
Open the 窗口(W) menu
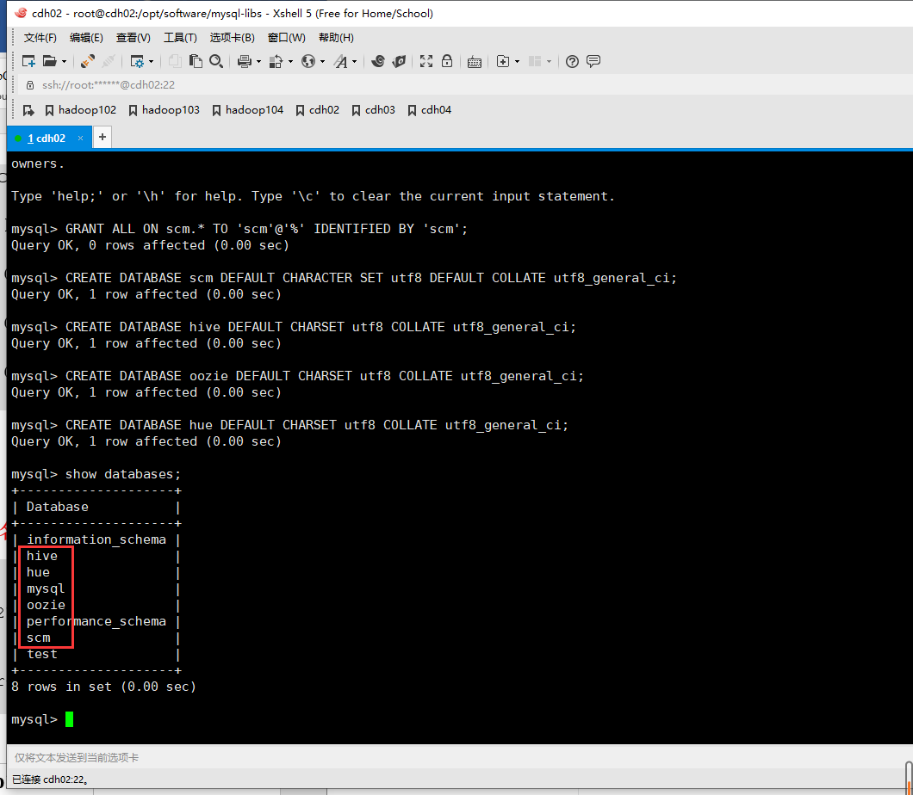[x=287, y=38]
